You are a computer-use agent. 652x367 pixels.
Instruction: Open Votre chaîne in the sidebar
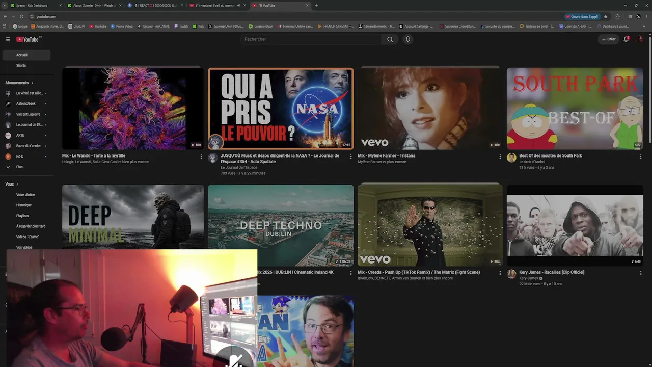coord(26,195)
